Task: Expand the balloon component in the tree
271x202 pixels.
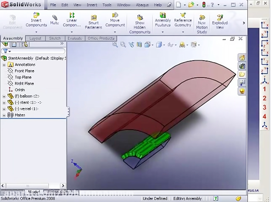Action: 3,96
